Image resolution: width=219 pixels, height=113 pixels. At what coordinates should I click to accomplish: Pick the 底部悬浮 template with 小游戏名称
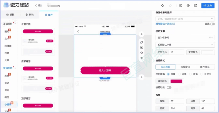pos(38,78)
